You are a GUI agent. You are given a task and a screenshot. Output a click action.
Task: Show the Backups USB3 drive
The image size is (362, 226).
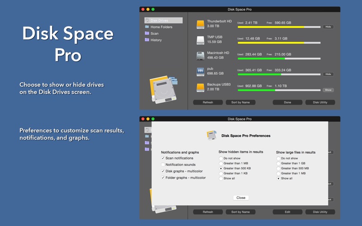click(328, 90)
